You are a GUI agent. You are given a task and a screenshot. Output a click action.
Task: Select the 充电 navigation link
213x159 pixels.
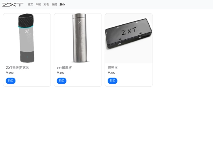click(46, 4)
